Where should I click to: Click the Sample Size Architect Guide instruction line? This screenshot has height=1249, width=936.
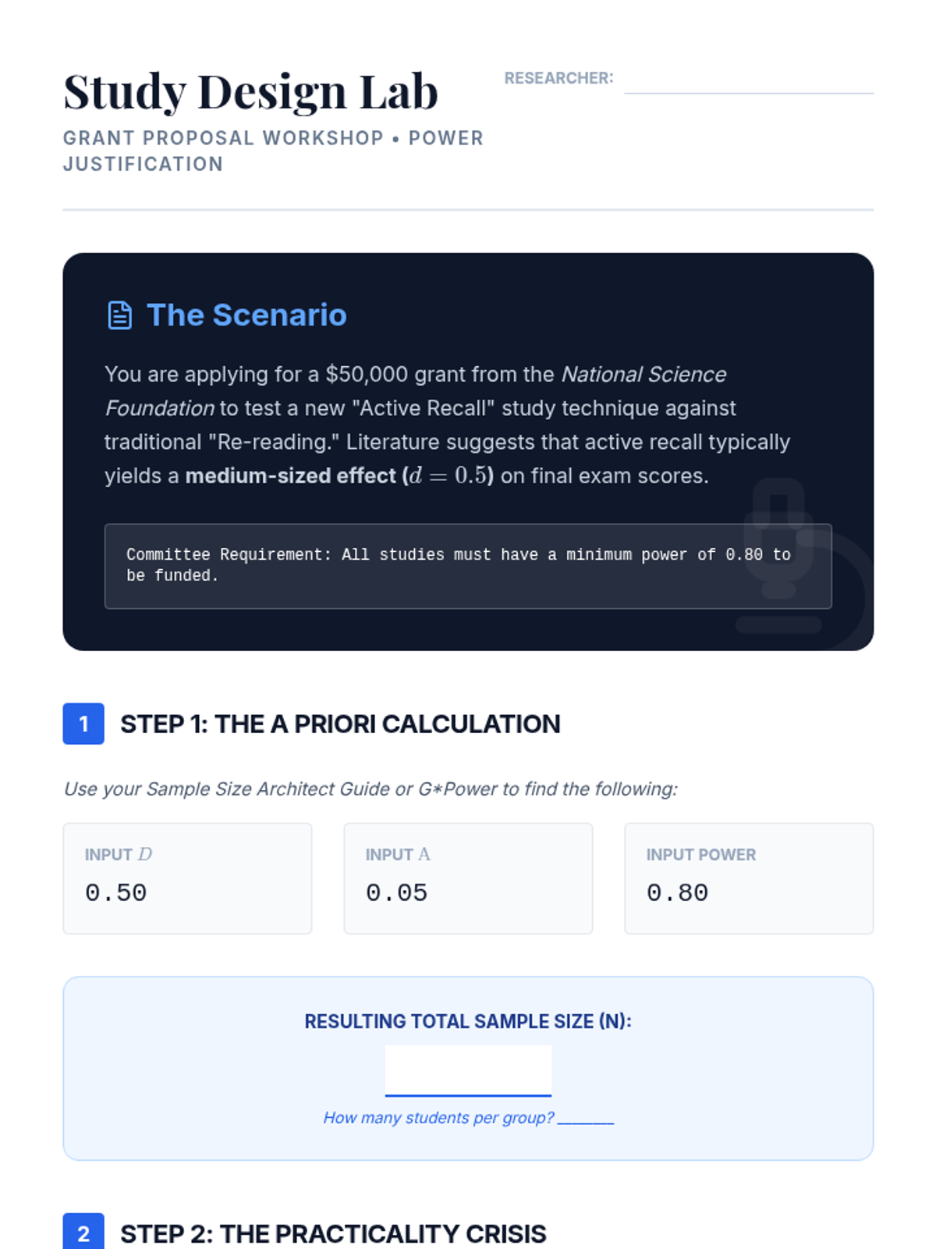tap(370, 789)
